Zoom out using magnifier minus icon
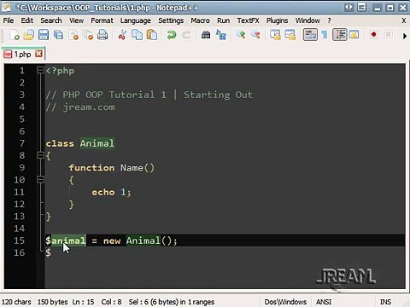This screenshot has width=410, height=307. 255,35
